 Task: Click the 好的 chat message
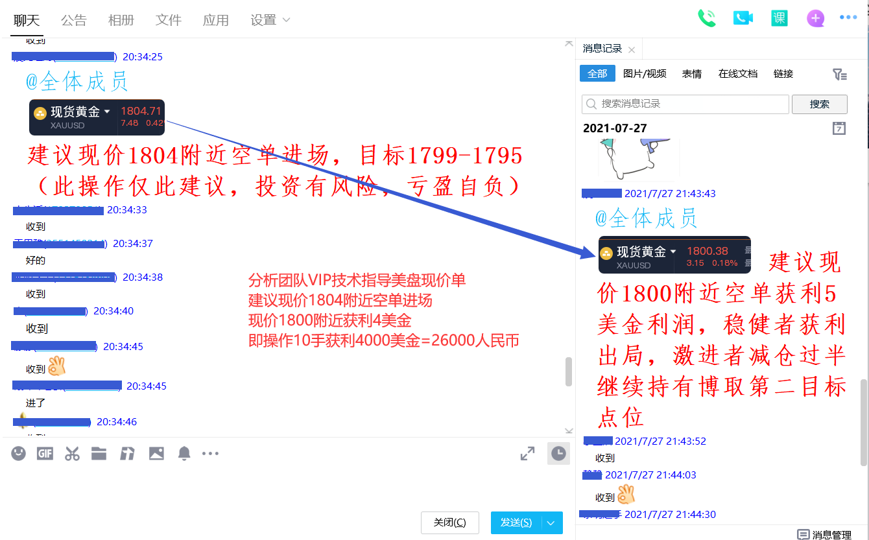pyautogui.click(x=36, y=260)
